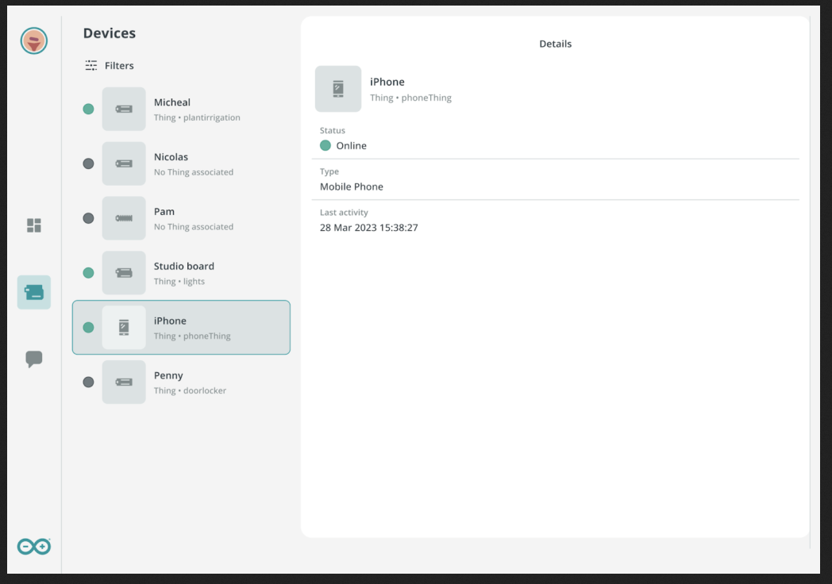Click Penny's grey offline status dot
The image size is (832, 584).
[x=89, y=382]
